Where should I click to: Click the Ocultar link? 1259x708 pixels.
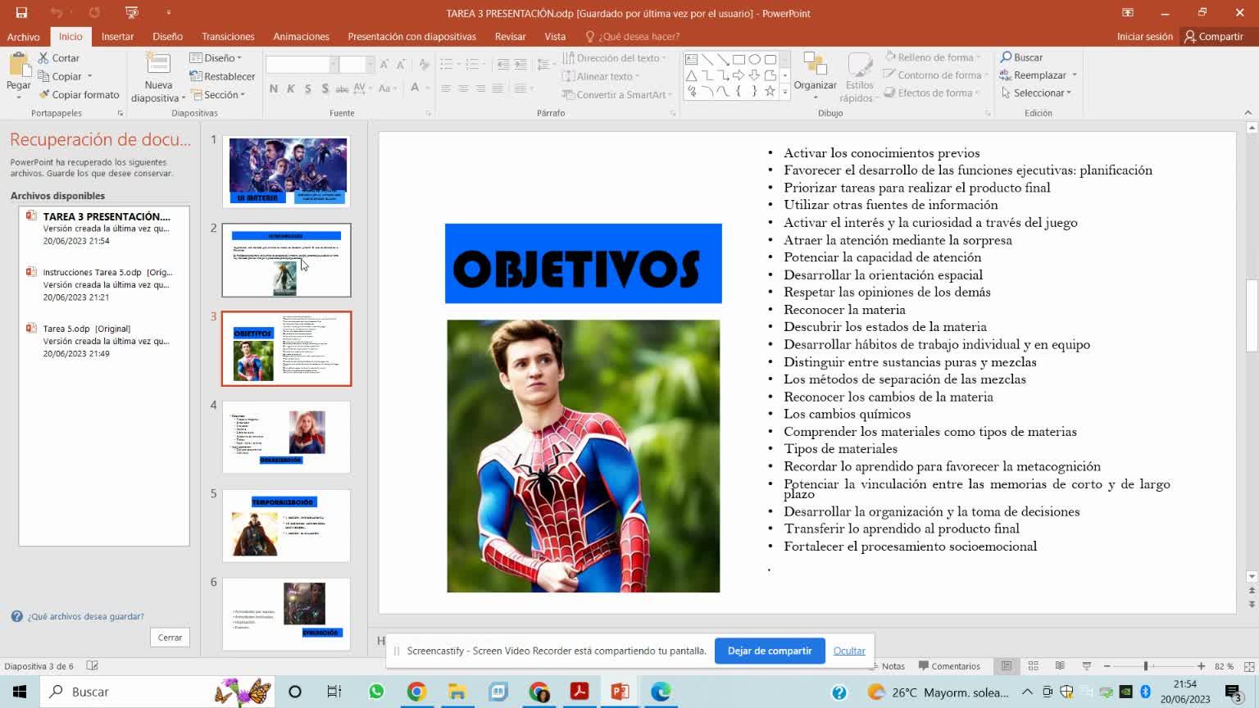[x=849, y=651]
